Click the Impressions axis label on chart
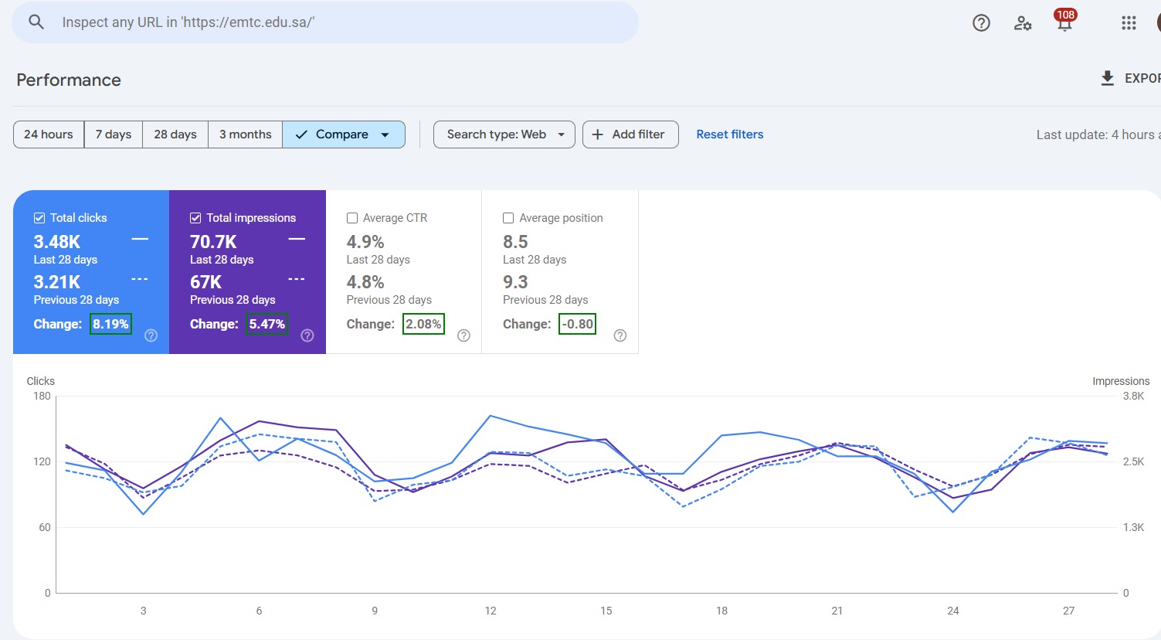Viewport: 1161px width, 640px height. click(x=1121, y=381)
